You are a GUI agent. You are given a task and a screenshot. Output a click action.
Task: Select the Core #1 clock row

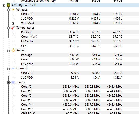point(80,91)
